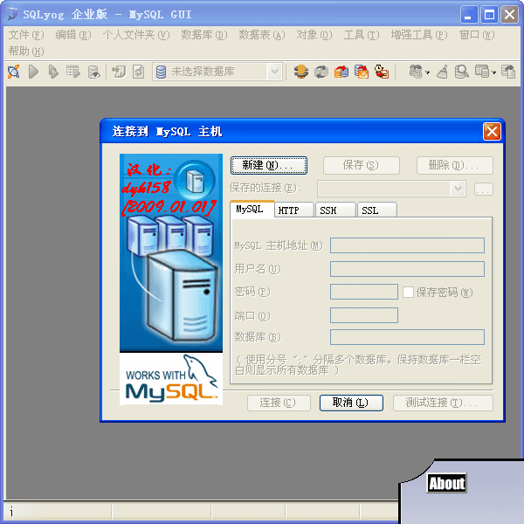Click the rightmost toolbar icon
Image resolution: width=524 pixels, height=524 pixels.
[x=510, y=72]
